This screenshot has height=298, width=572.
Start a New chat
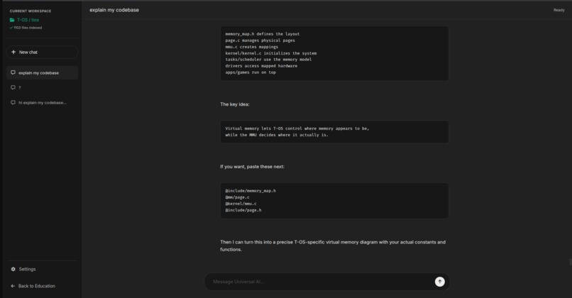click(x=42, y=53)
